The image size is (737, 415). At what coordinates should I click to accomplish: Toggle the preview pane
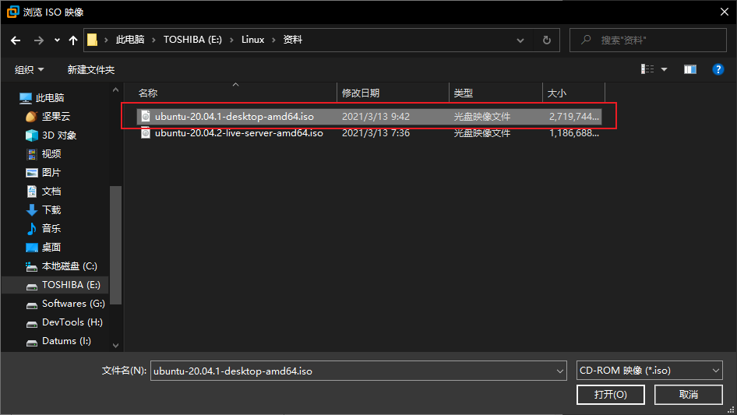690,69
